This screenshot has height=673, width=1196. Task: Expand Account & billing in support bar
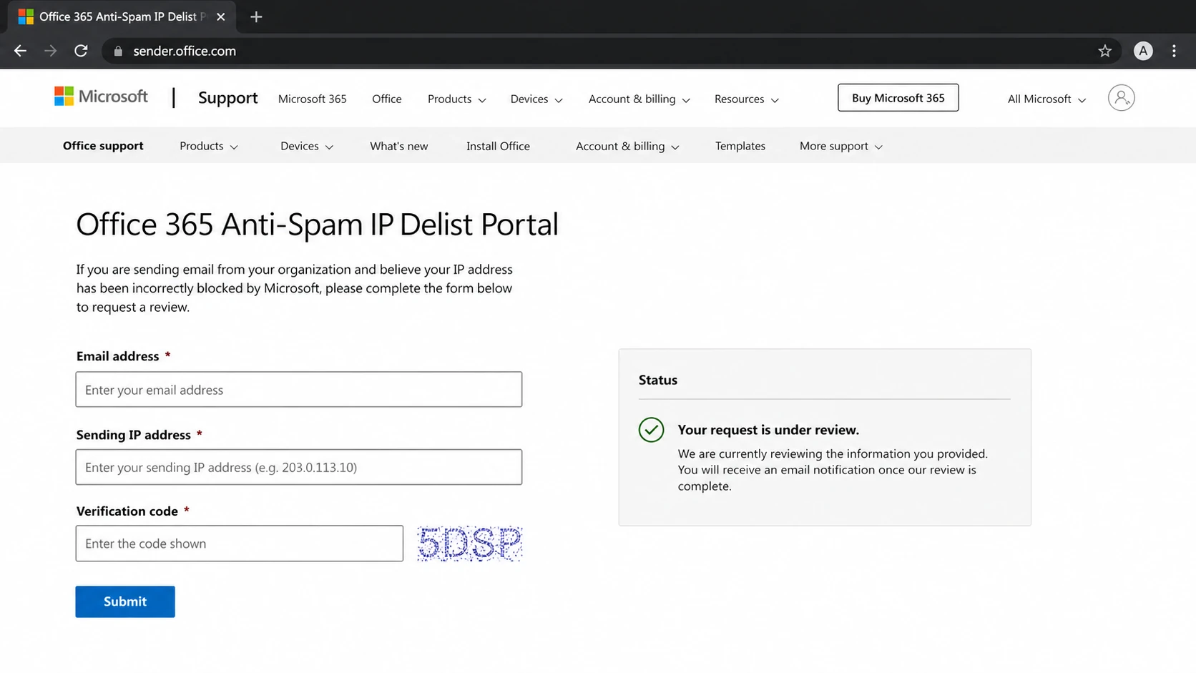[627, 146]
